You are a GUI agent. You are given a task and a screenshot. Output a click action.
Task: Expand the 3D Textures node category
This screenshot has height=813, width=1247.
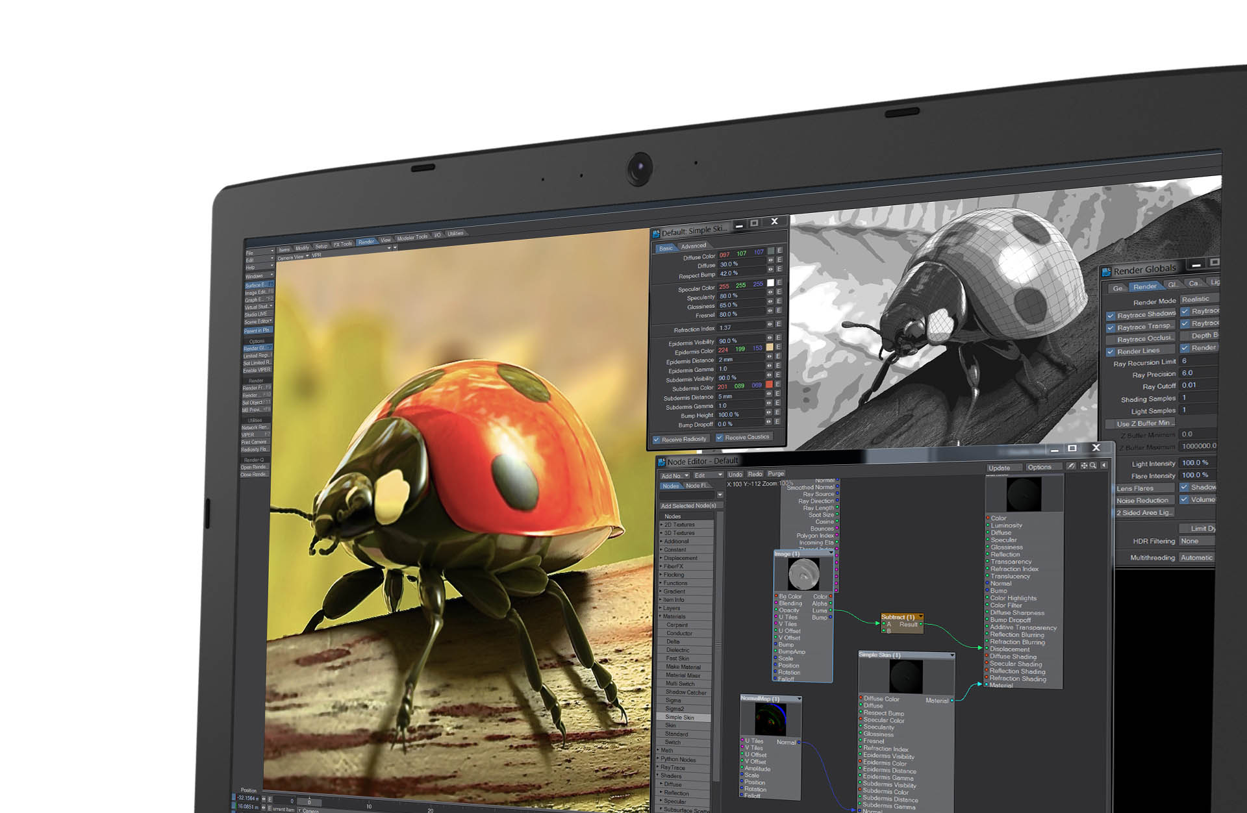[662, 533]
